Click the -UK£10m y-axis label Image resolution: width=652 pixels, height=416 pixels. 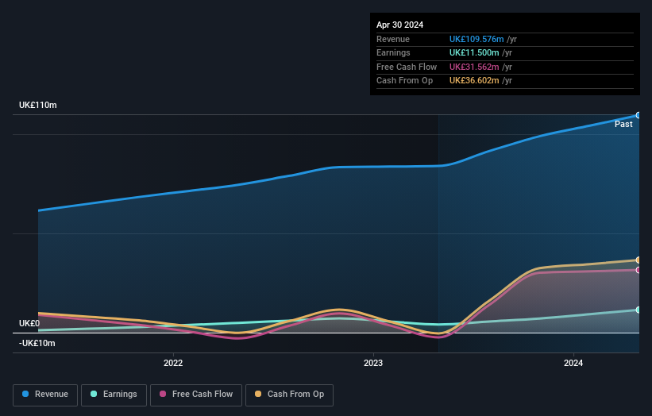click(37, 343)
